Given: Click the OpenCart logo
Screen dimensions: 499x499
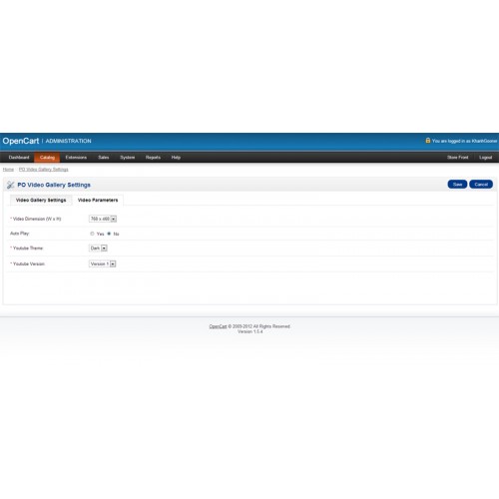Looking at the screenshot, I should tap(21, 141).
